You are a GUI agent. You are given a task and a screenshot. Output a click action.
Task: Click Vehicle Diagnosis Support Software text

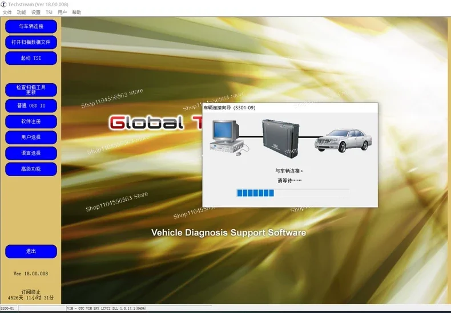(x=229, y=233)
